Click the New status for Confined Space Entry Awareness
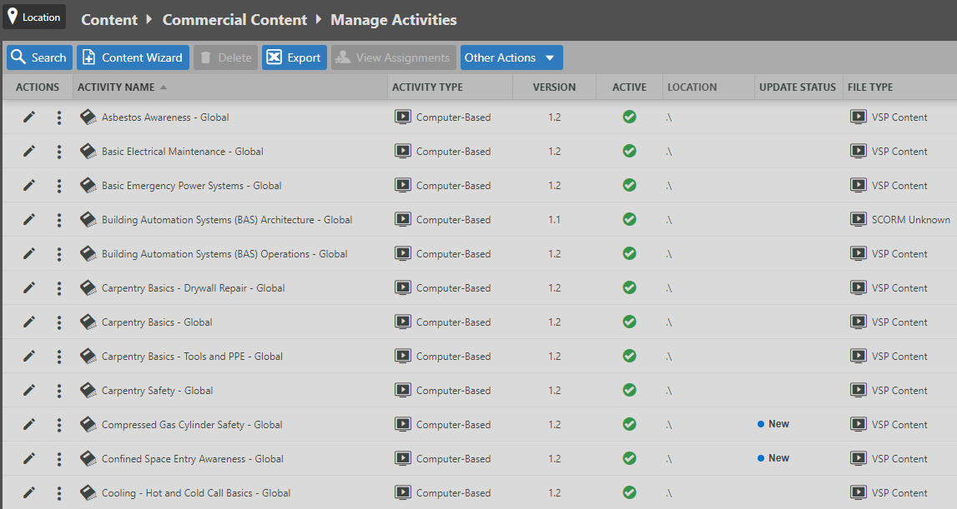Viewport: 957px width, 509px height. point(773,458)
